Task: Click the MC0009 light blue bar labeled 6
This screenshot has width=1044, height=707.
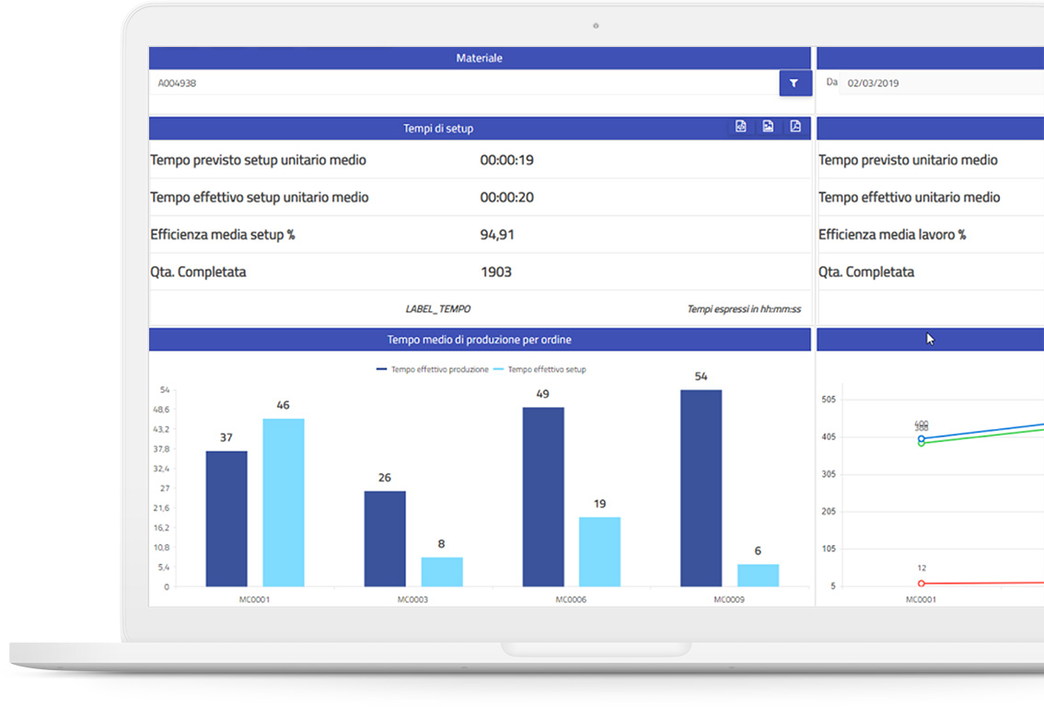Action: (759, 575)
